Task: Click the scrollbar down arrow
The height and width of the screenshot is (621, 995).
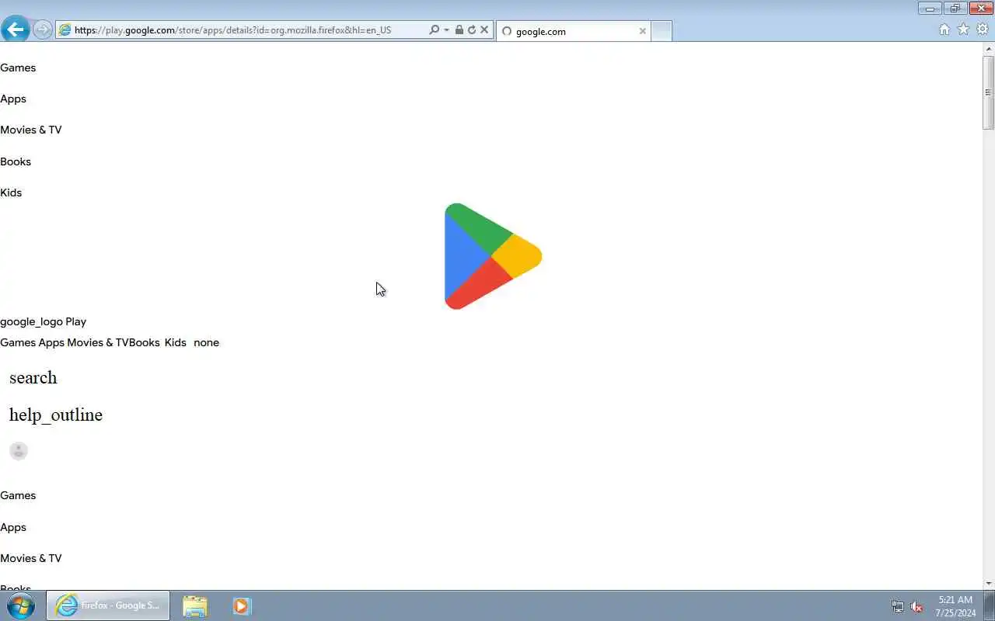Action: click(989, 583)
